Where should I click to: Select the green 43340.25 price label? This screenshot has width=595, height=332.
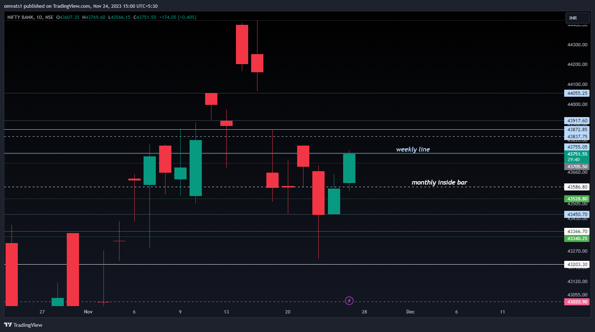(x=577, y=239)
